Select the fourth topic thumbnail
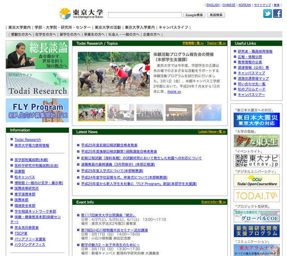 point(179,113)
